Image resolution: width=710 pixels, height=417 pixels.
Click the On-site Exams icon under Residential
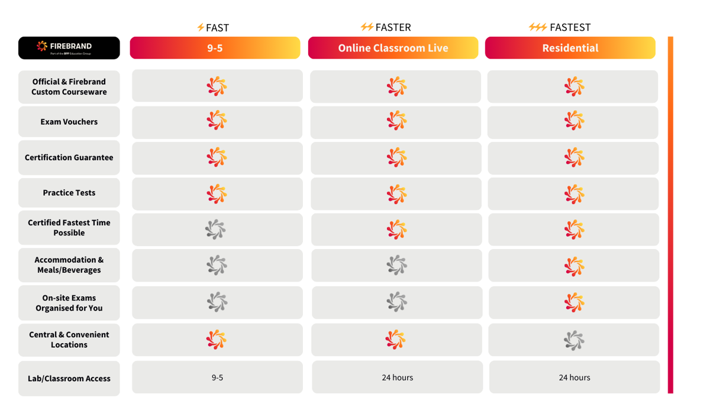pyautogui.click(x=574, y=302)
